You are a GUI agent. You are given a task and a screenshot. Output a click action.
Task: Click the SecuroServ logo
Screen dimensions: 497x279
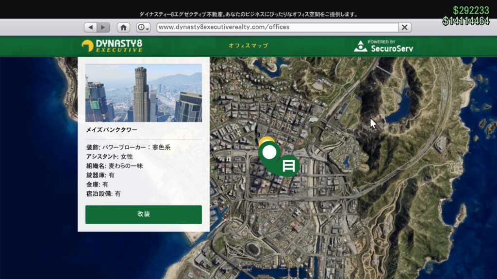click(383, 46)
